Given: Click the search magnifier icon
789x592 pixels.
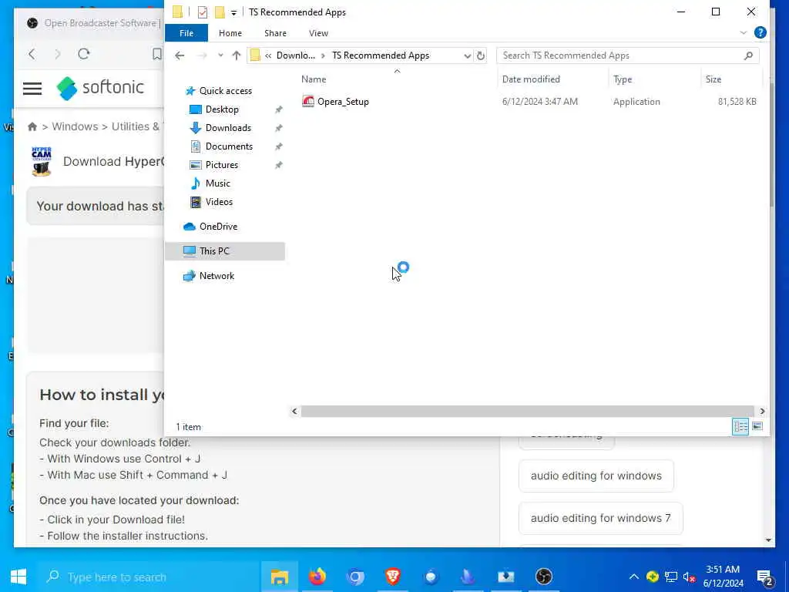Looking at the screenshot, I should [748, 55].
